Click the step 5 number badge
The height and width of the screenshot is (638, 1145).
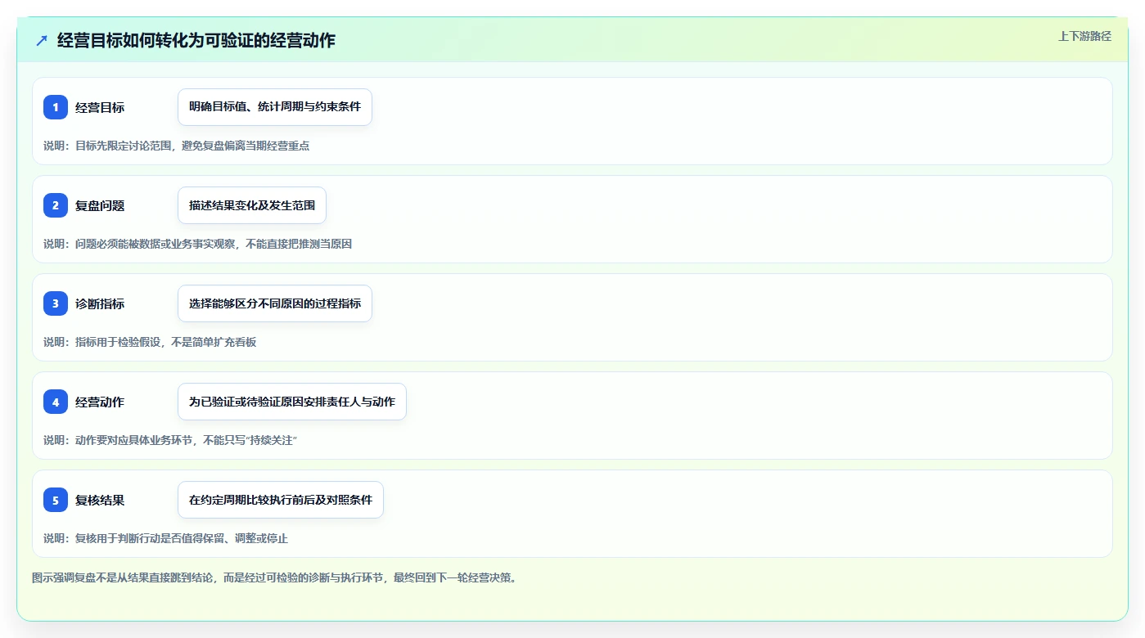[x=56, y=500]
